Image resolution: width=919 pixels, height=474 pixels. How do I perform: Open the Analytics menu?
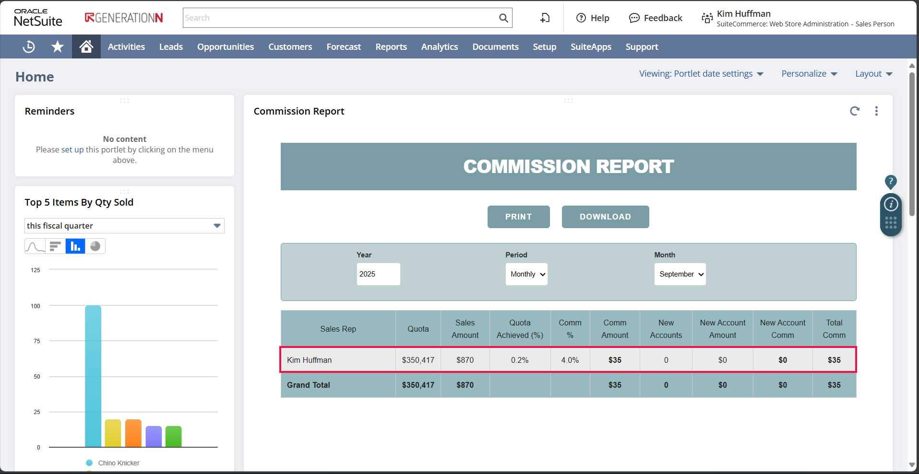coord(440,46)
